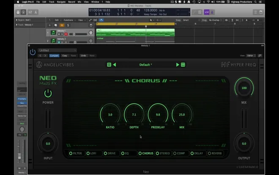279x175 pixels.
Task: Open the pointer tool dropdown
Action: pos(152,20)
